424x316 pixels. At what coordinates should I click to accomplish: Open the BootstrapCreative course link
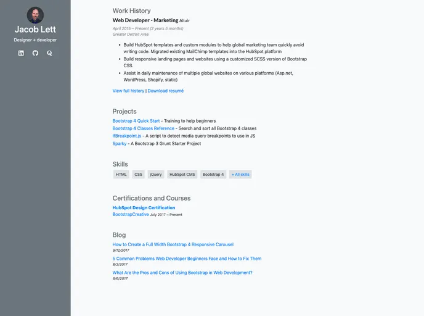[x=130, y=214]
